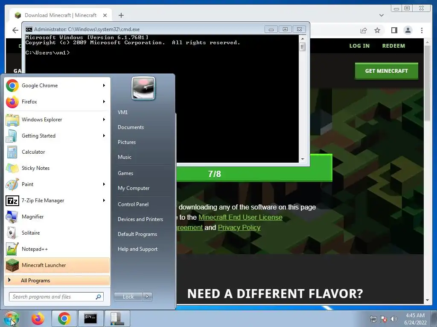Open cmd window system menu icon
437x327 pixels.
(x=29, y=29)
